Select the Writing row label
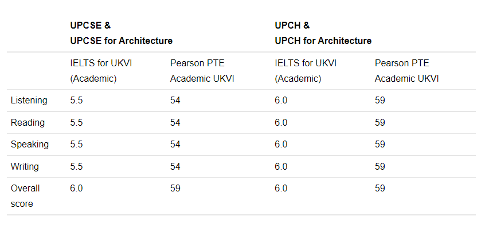Viewport: 489px width, 228px height. [25, 166]
